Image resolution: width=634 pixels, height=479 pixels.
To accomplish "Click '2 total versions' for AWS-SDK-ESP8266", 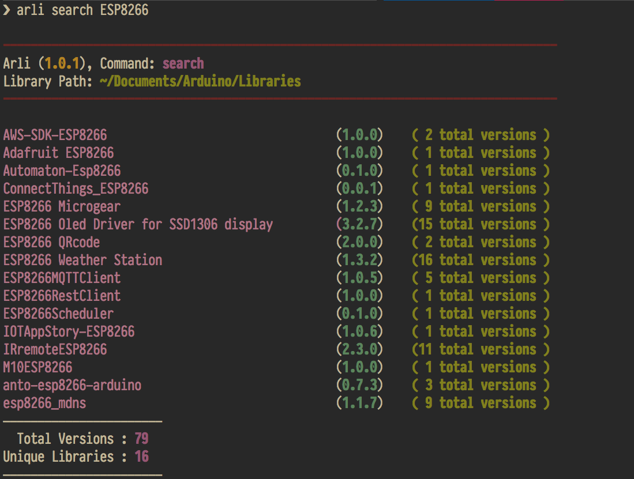I will click(x=481, y=135).
